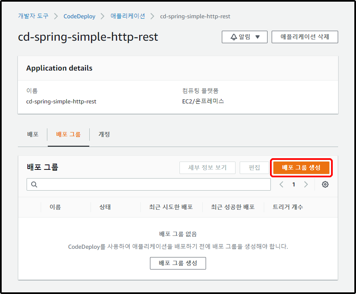Viewport: 356px width, 294px height.
Task: Go to the CodeDeploy breadcrumb link
Action: tap(79, 16)
